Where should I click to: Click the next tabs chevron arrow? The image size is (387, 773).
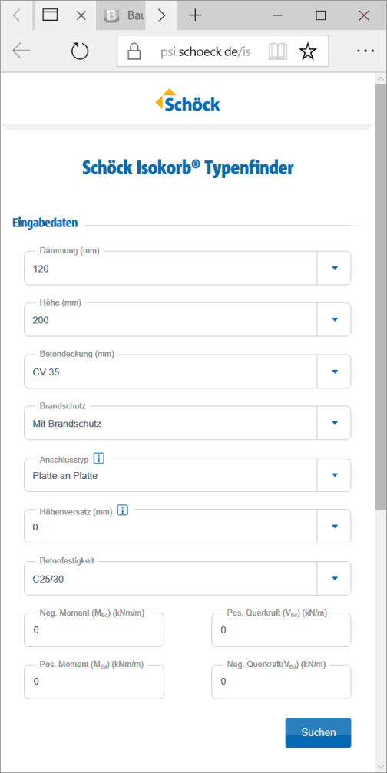pyautogui.click(x=161, y=15)
